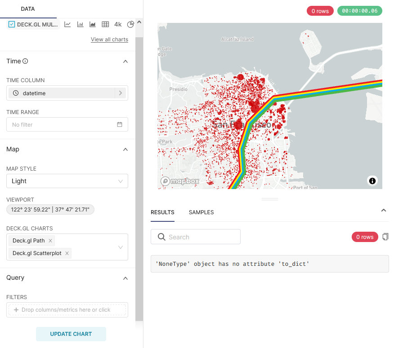Screen dimensions: 394x348
Task: Click the results Search input field
Action: click(x=201, y=237)
